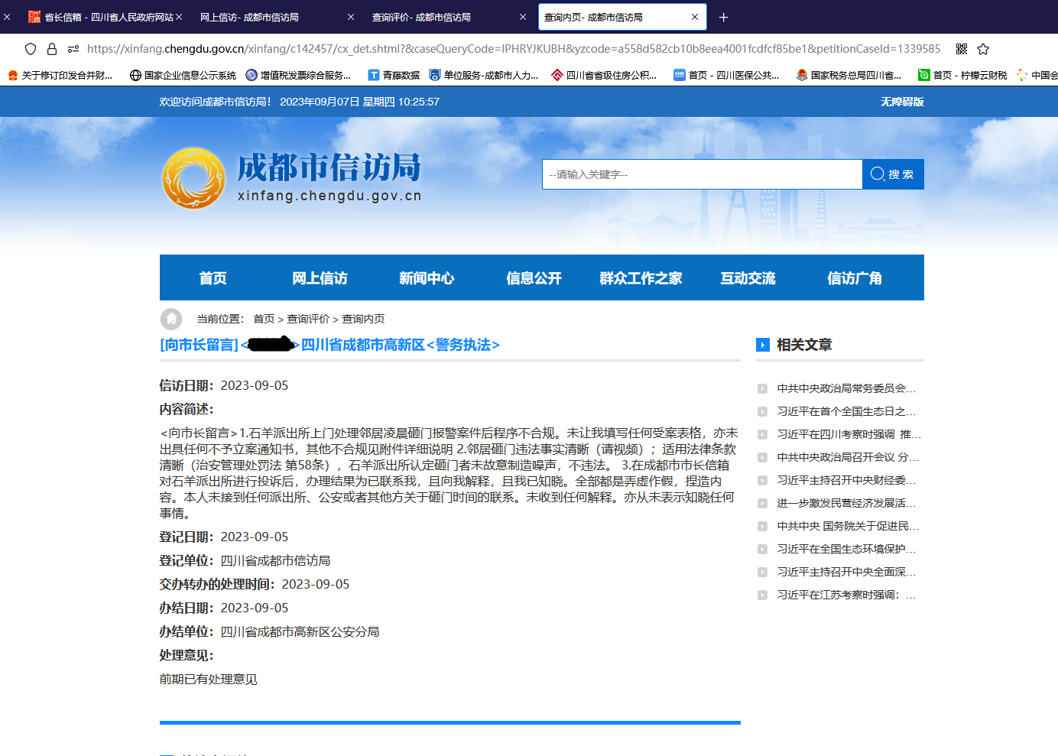This screenshot has width=1058, height=756.
Task: Open the 网上信访 navigation menu
Action: click(x=320, y=278)
